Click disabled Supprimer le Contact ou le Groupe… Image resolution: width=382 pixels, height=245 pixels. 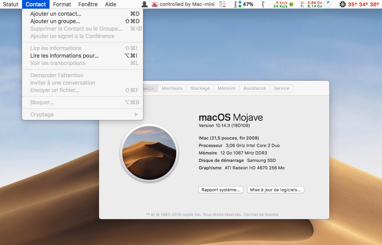[83, 29]
